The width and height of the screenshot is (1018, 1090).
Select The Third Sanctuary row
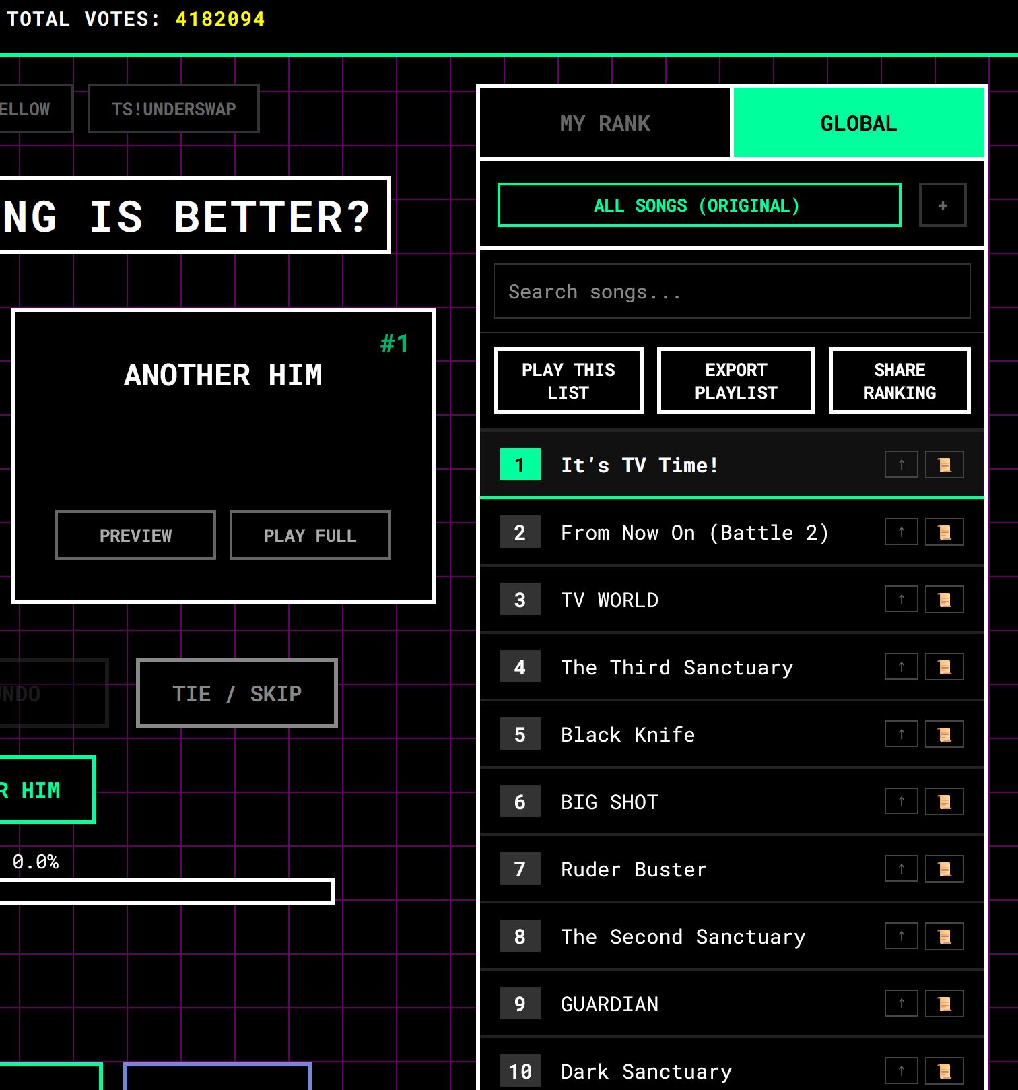coord(732,667)
